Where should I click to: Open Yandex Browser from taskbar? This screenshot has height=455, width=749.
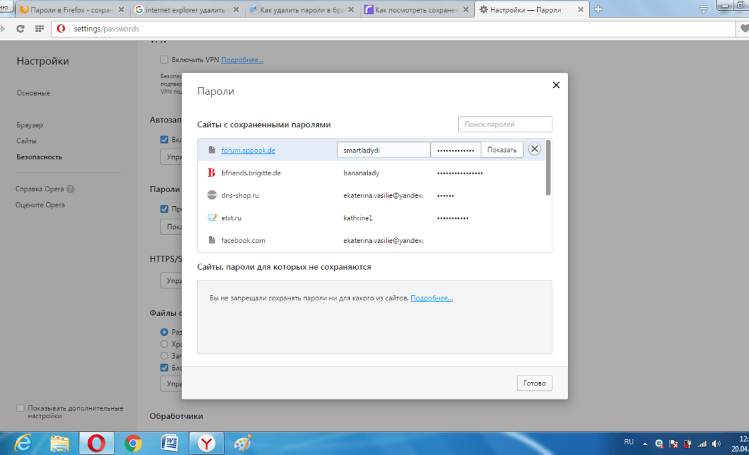[x=207, y=443]
